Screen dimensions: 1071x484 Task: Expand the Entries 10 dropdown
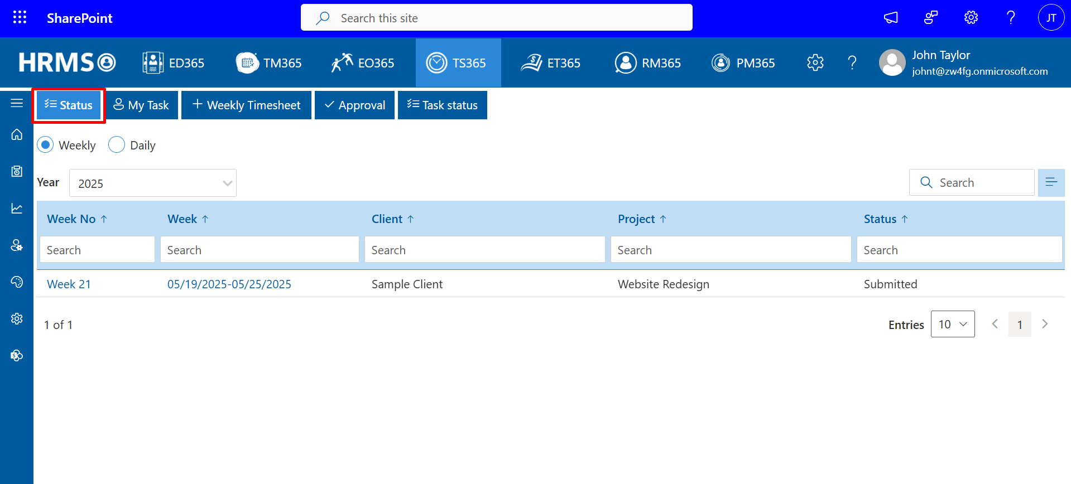[x=953, y=324]
